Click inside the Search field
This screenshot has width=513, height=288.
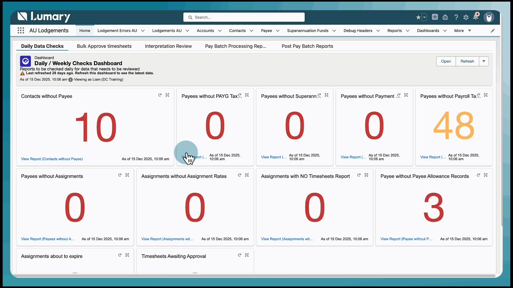pyautogui.click(x=244, y=17)
